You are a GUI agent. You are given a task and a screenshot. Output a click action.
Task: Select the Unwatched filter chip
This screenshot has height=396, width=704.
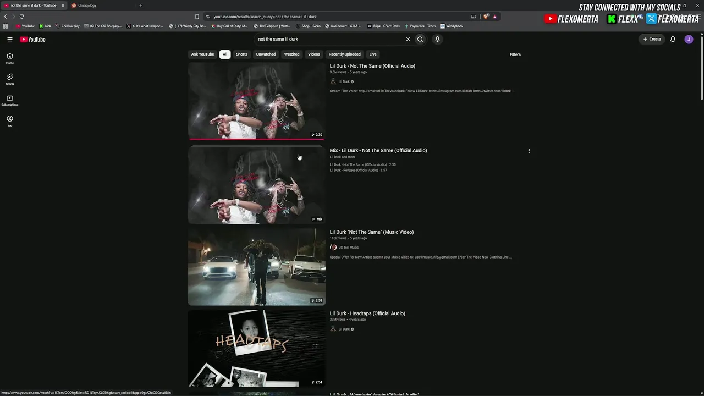pos(266,54)
